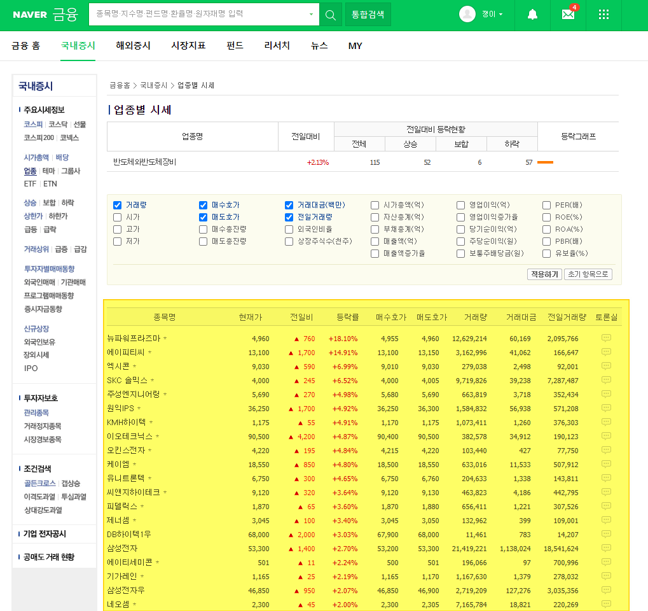Image resolution: width=648 pixels, height=611 pixels.
Task: Open discussion room for 주성엔지니어링
Action: coord(606,394)
